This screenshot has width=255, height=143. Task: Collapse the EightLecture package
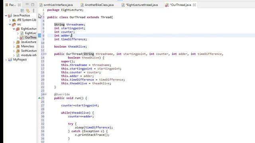(x=14, y=29)
